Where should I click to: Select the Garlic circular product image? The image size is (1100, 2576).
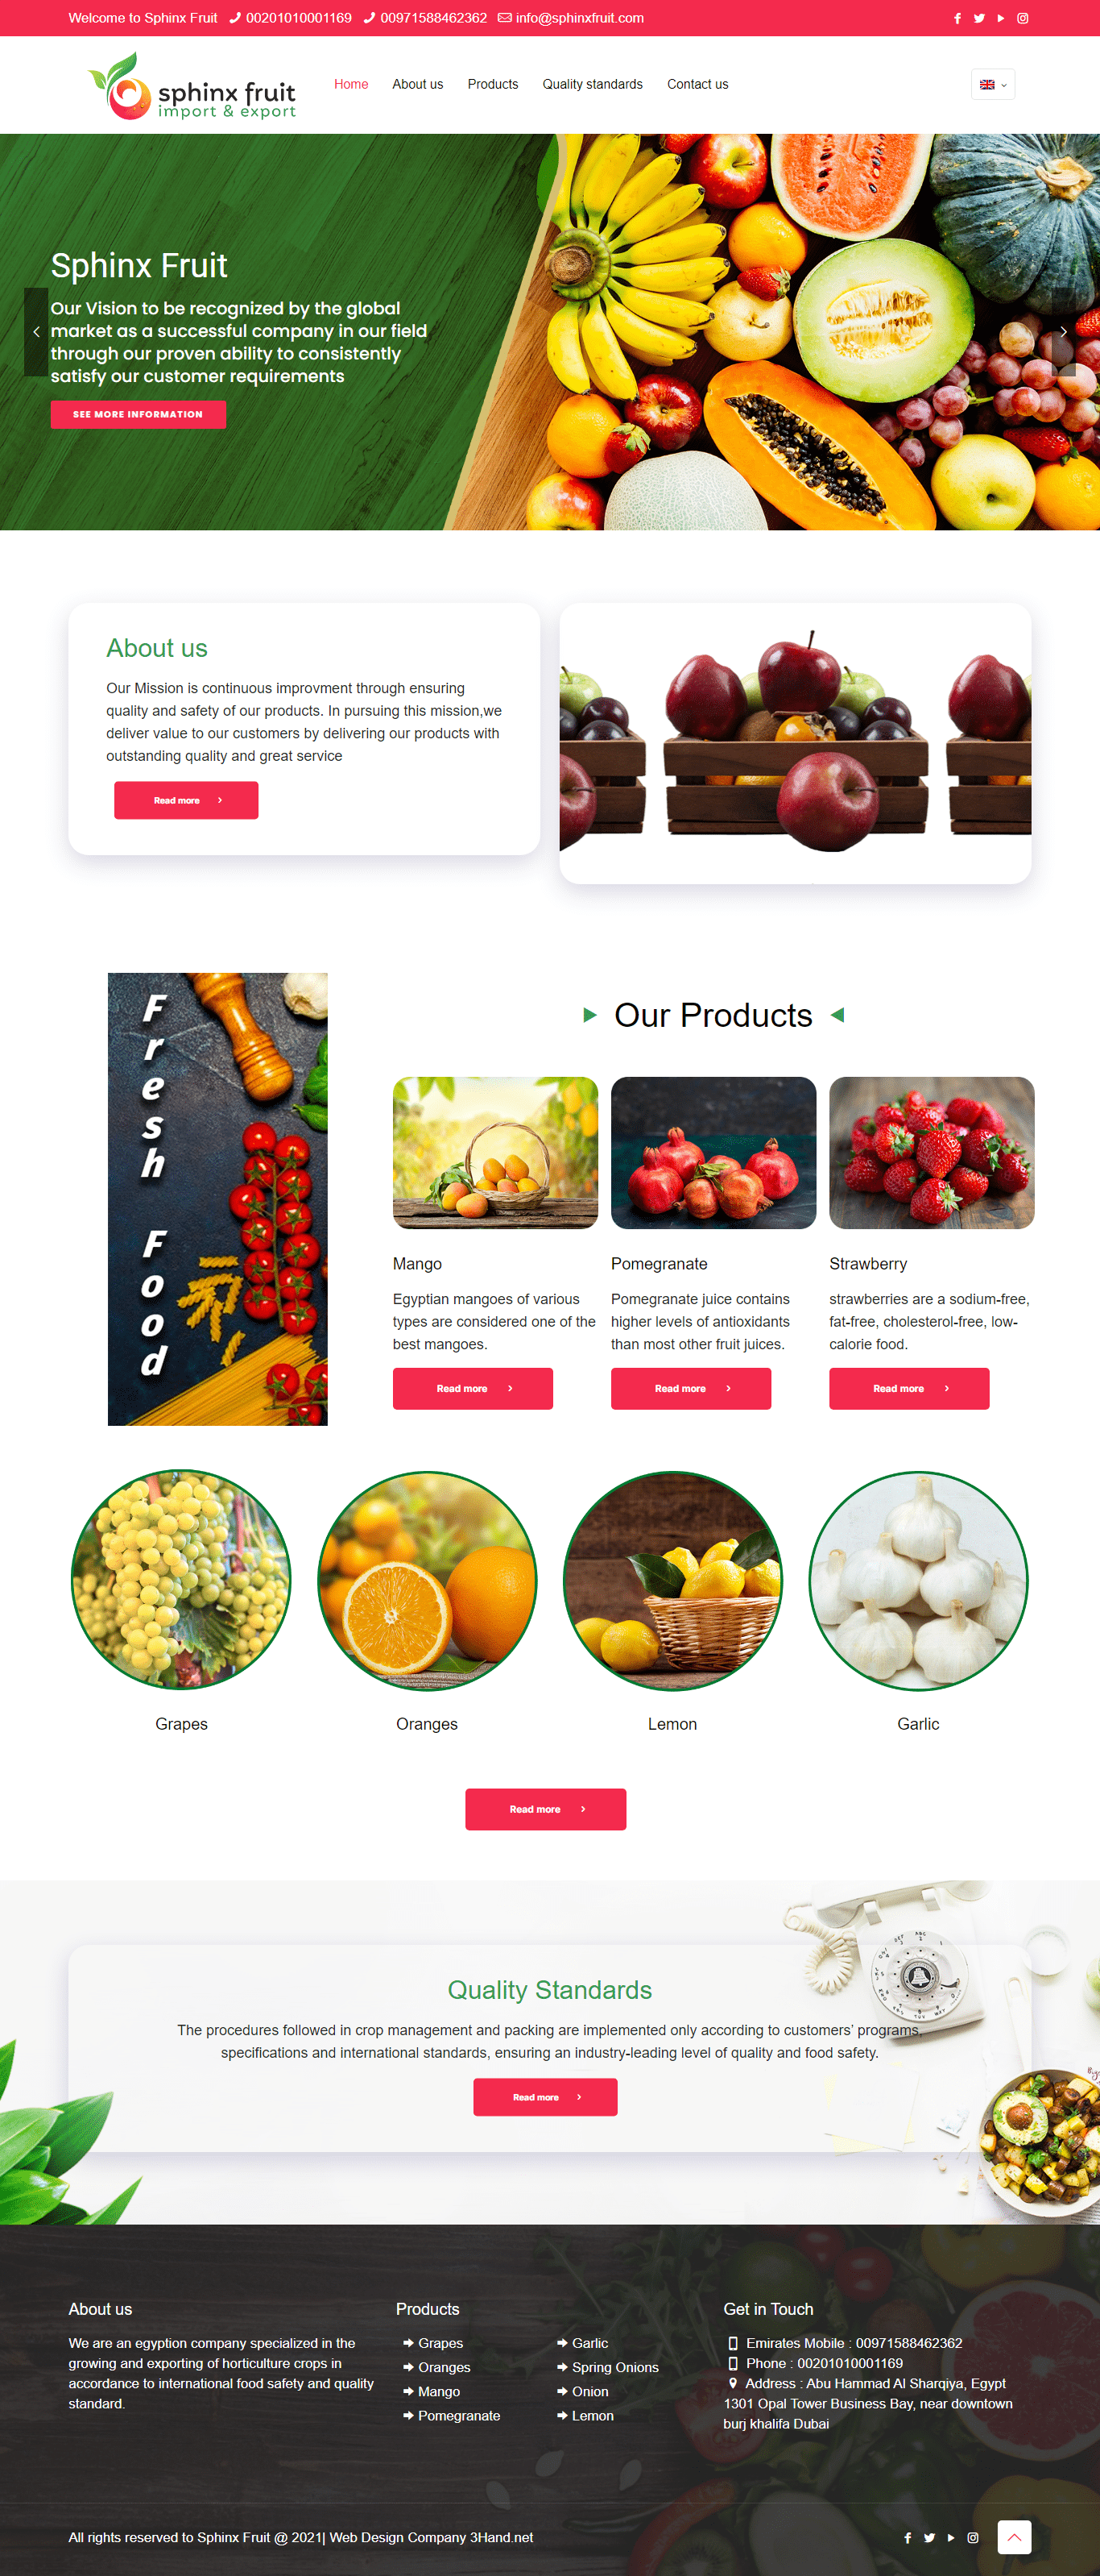coord(918,1580)
